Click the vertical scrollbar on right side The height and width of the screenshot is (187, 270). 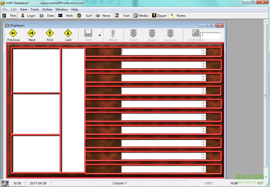266,95
